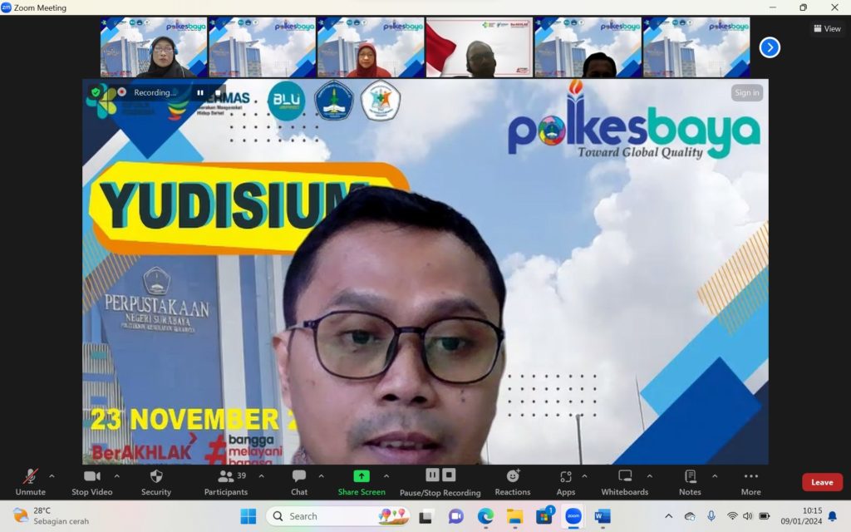Expand sharing options next to Share Screen
The image size is (851, 532).
tap(386, 476)
